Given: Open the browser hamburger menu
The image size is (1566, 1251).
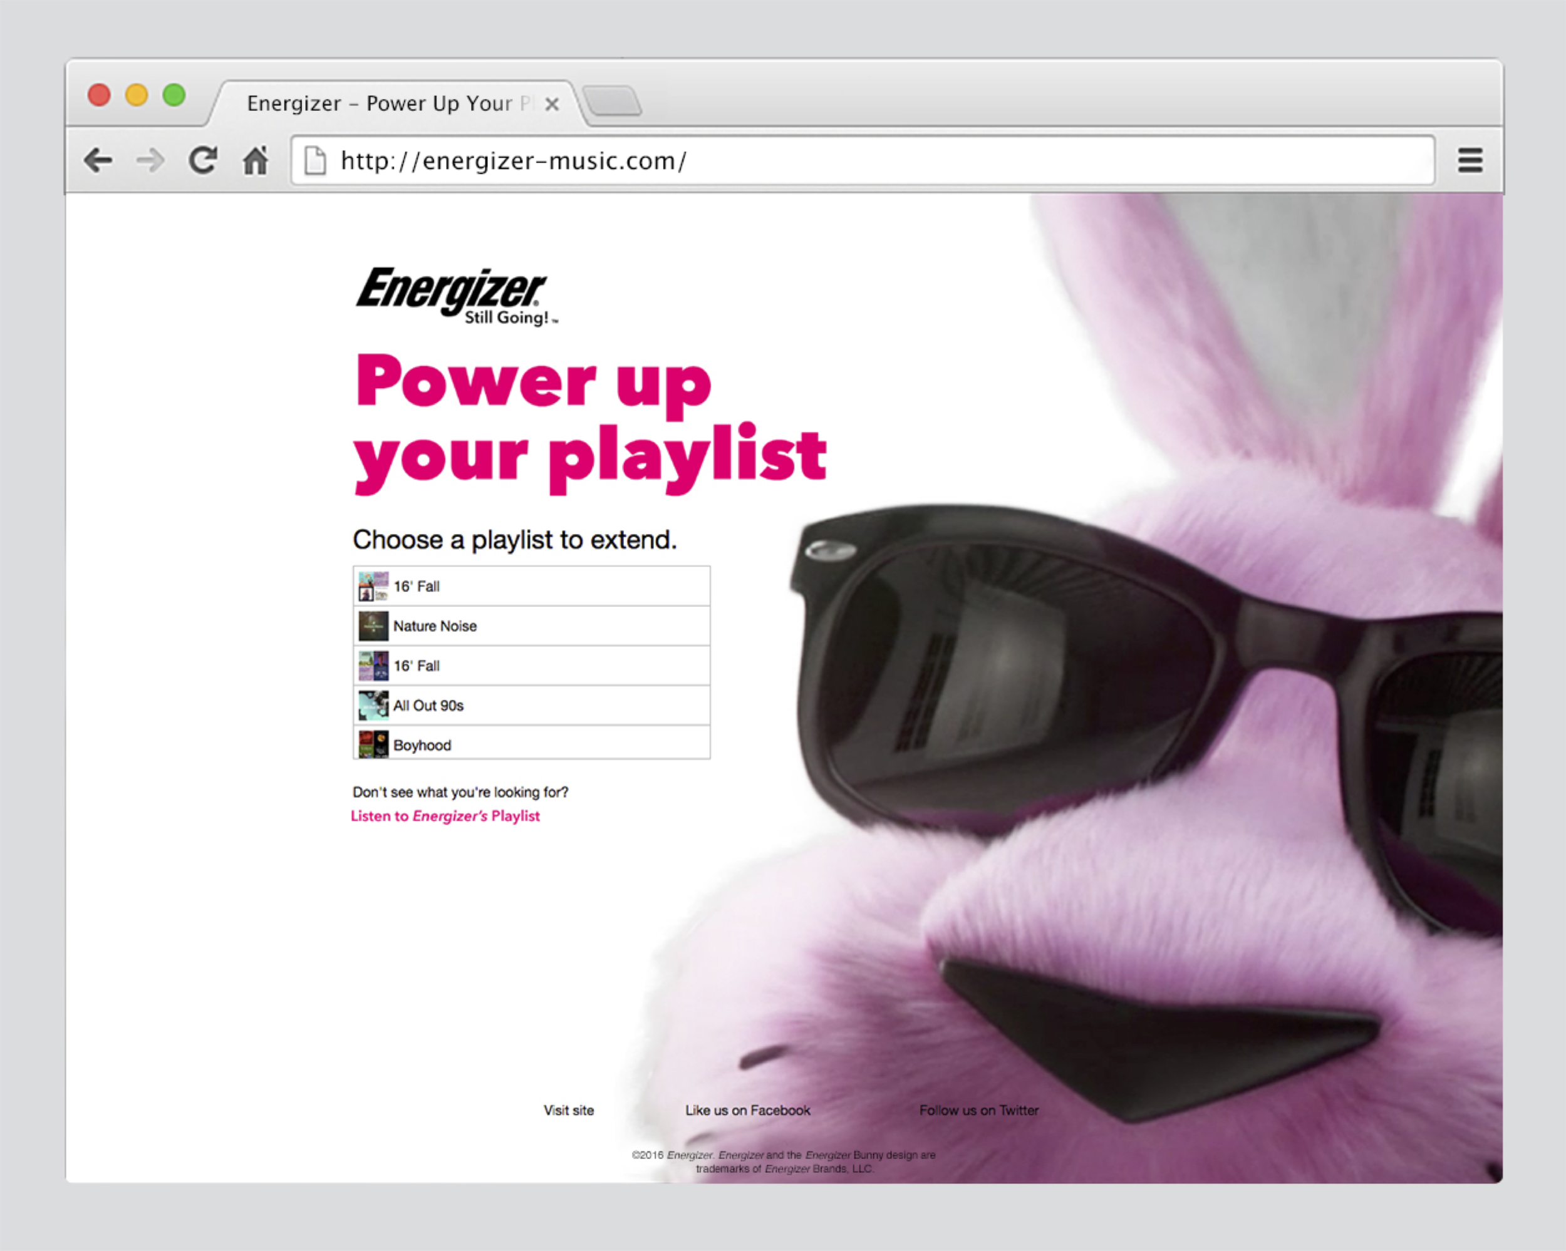Looking at the screenshot, I should coord(1470,160).
